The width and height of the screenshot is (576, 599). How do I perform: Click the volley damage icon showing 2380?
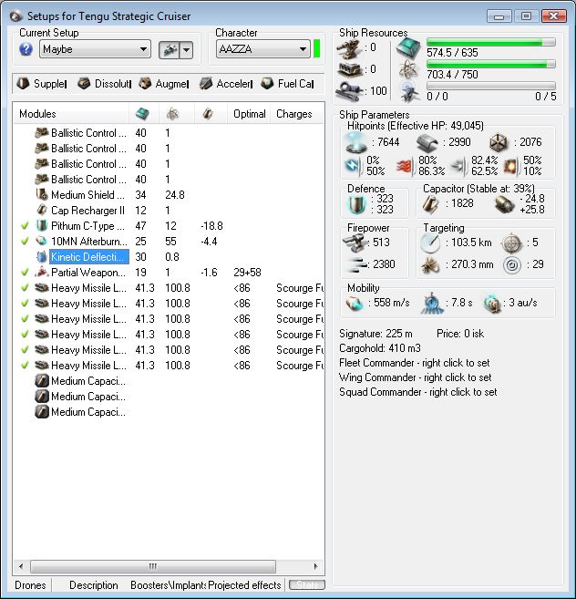click(356, 264)
